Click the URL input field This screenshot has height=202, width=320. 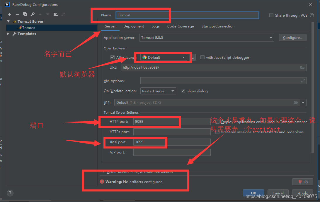pos(213,68)
